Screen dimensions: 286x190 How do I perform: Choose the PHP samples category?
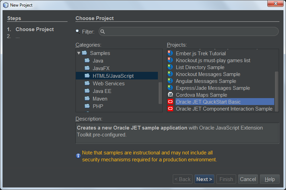coord(98,106)
